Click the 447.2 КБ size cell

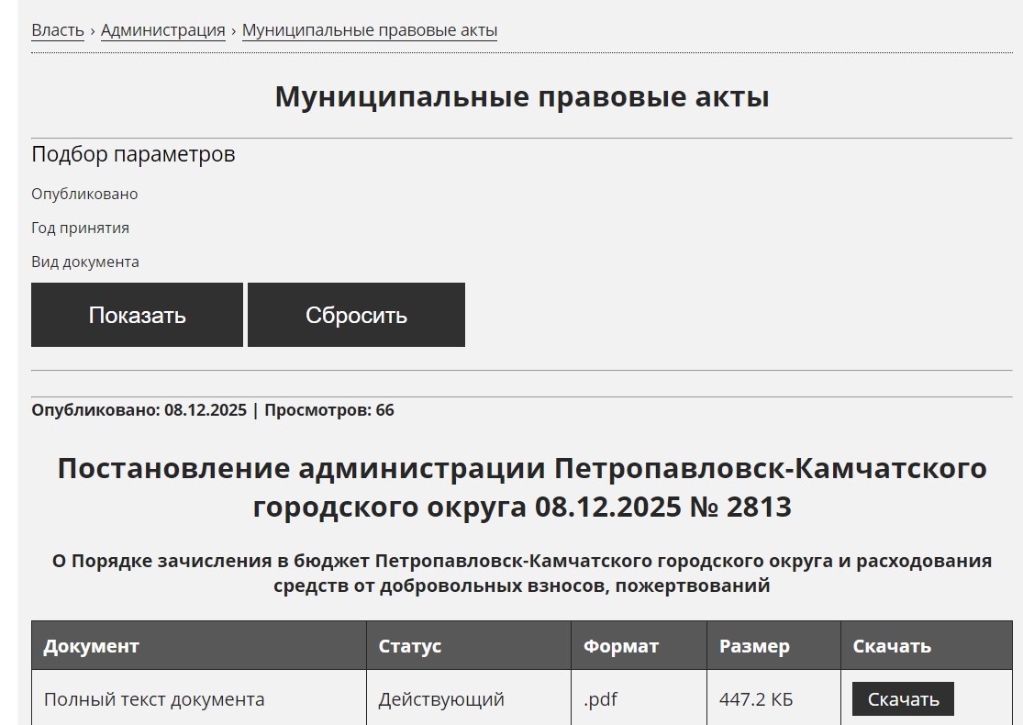[x=754, y=698]
